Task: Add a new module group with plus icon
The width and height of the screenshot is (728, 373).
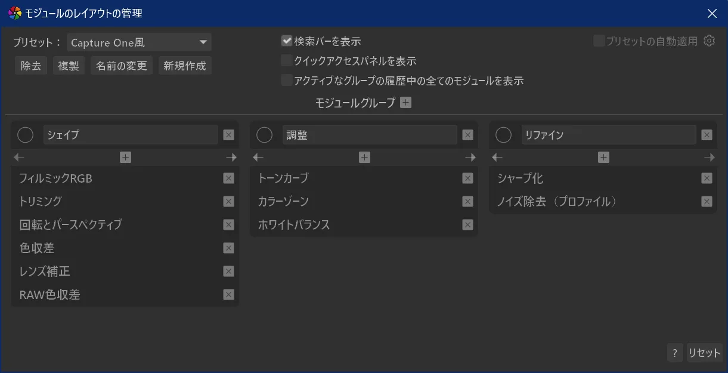Action: point(405,103)
